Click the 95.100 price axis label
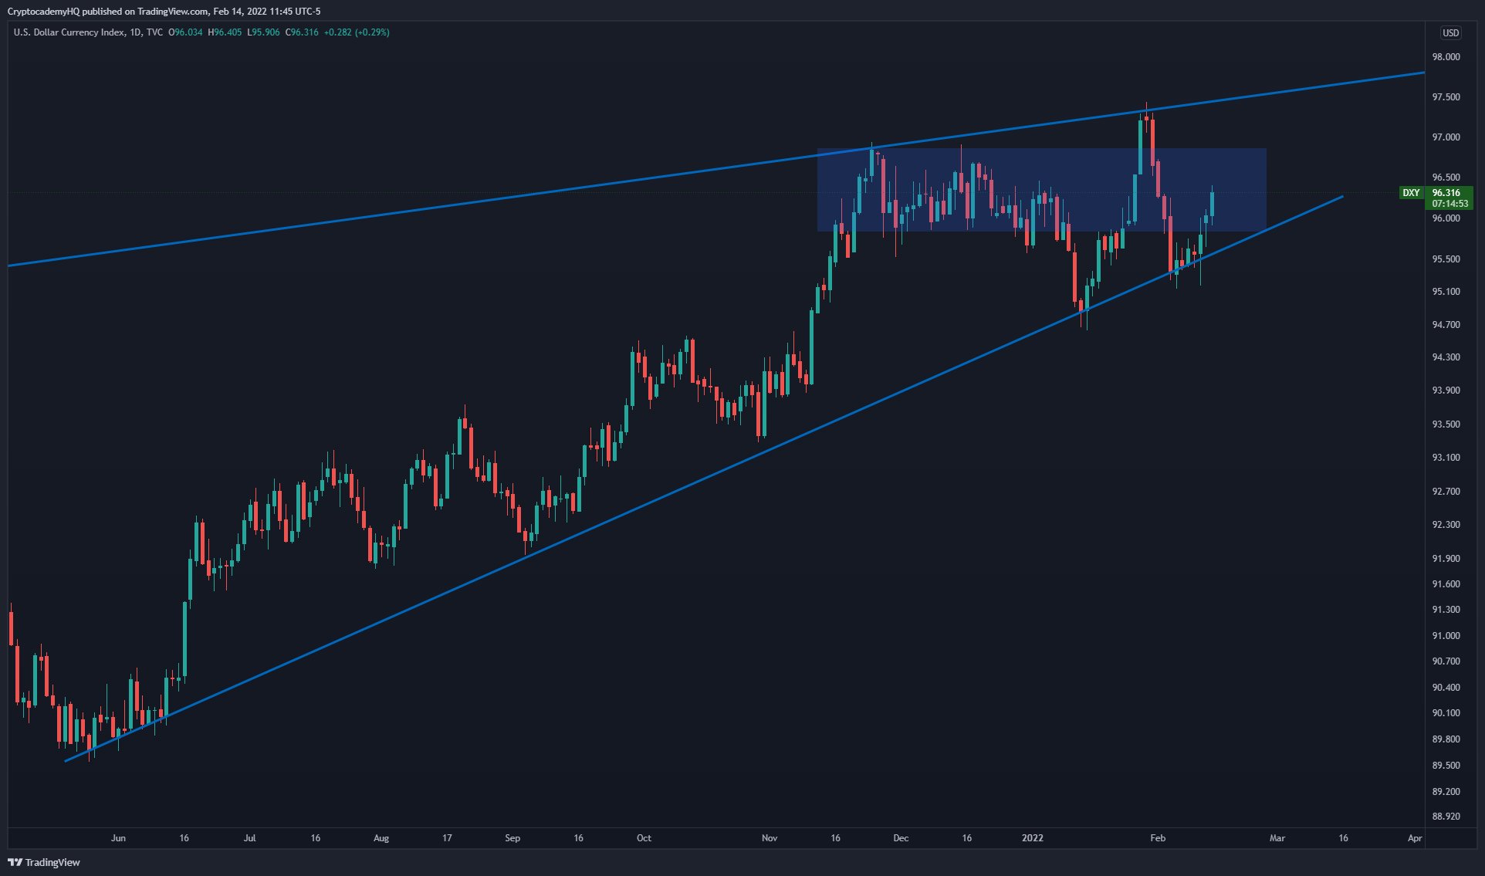The width and height of the screenshot is (1485, 876). 1446,292
